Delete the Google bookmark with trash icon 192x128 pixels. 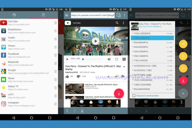tap(55, 71)
